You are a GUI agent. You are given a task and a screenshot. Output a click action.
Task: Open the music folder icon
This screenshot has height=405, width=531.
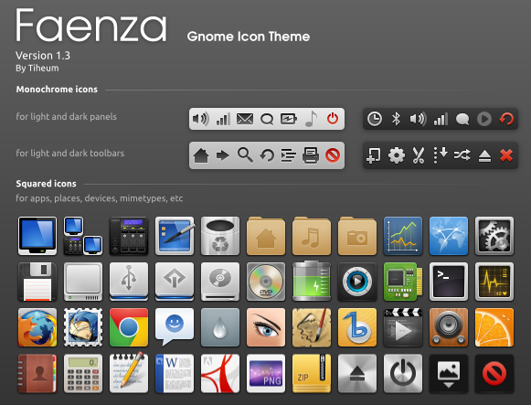(x=312, y=236)
